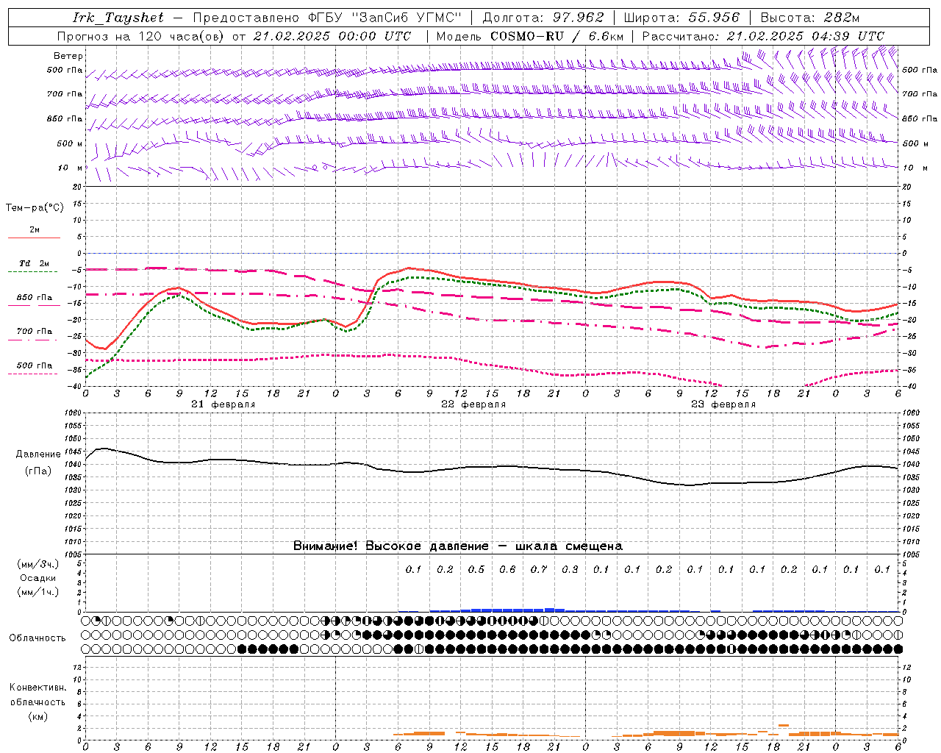Click the date label 23 февраля
This screenshot has height=753, width=941.
point(723,404)
